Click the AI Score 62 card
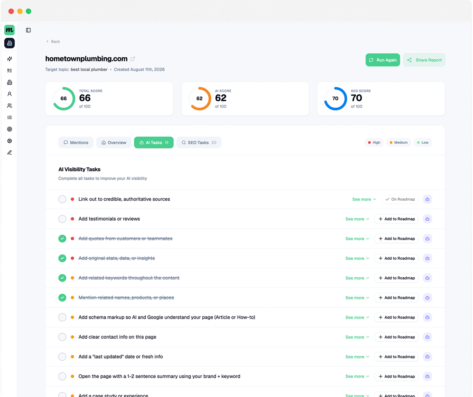This screenshot has width=473, height=397. click(x=245, y=99)
